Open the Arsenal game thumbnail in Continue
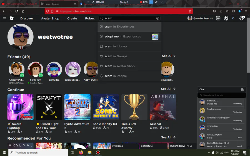Screen dimensions: 250x156 pyautogui.click(x=163, y=107)
